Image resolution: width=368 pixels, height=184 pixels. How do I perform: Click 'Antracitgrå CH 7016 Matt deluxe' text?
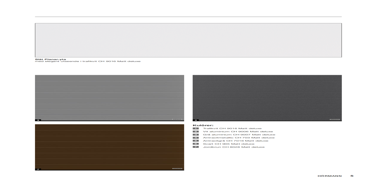point(236,141)
